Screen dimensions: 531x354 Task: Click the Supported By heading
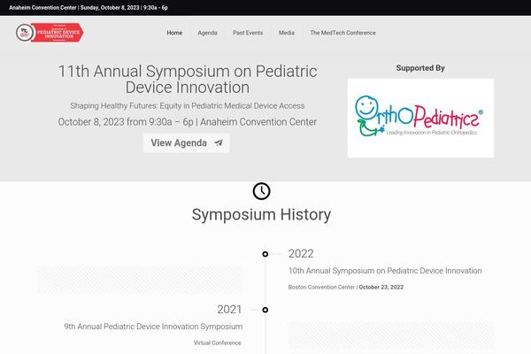pos(420,68)
